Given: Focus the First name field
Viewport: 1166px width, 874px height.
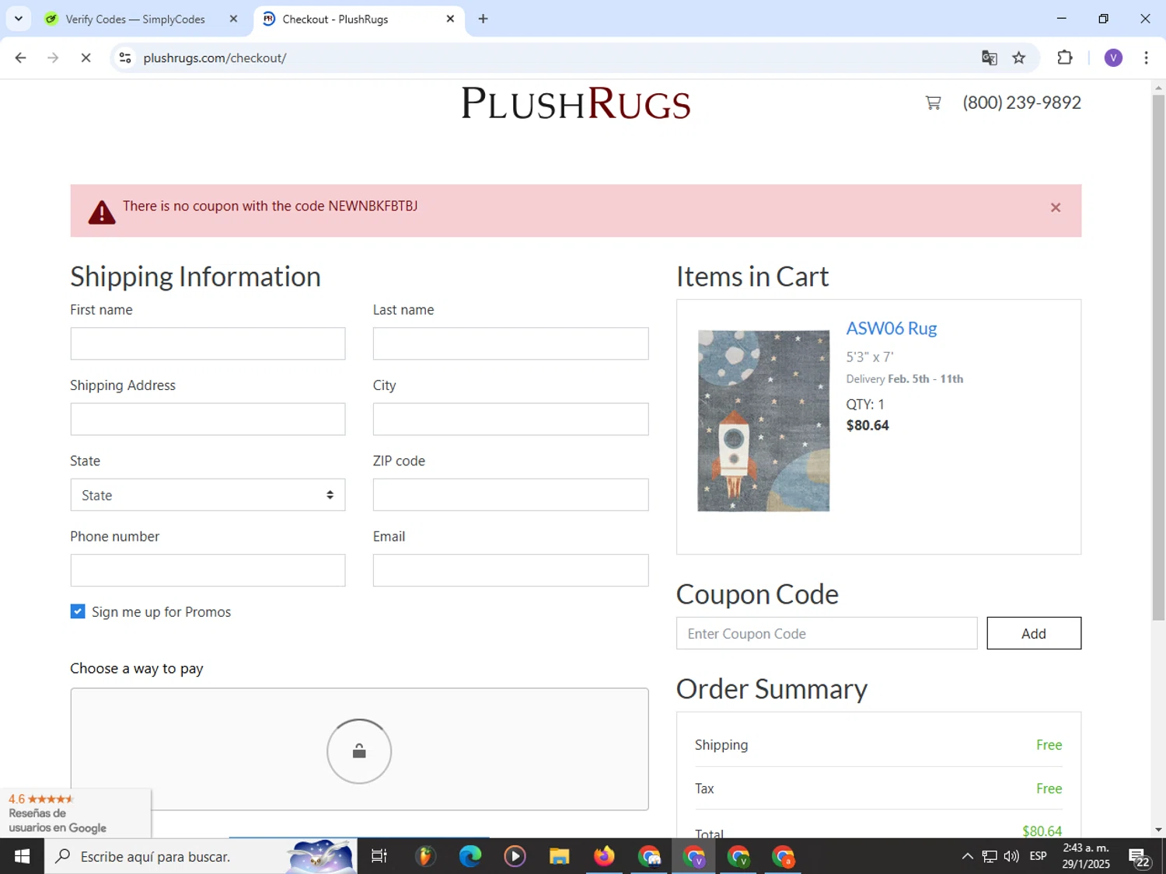Looking at the screenshot, I should 208,343.
